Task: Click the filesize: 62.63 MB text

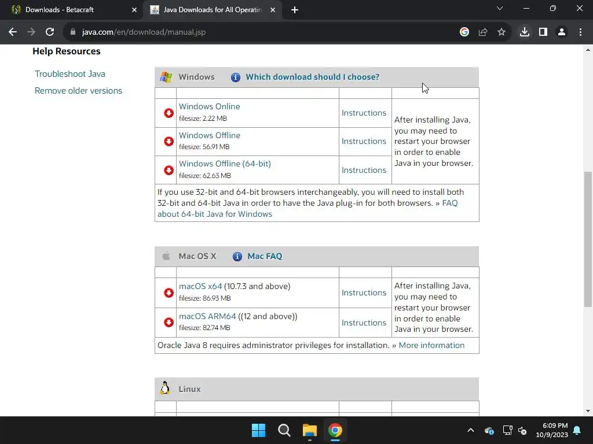Action: point(204,176)
